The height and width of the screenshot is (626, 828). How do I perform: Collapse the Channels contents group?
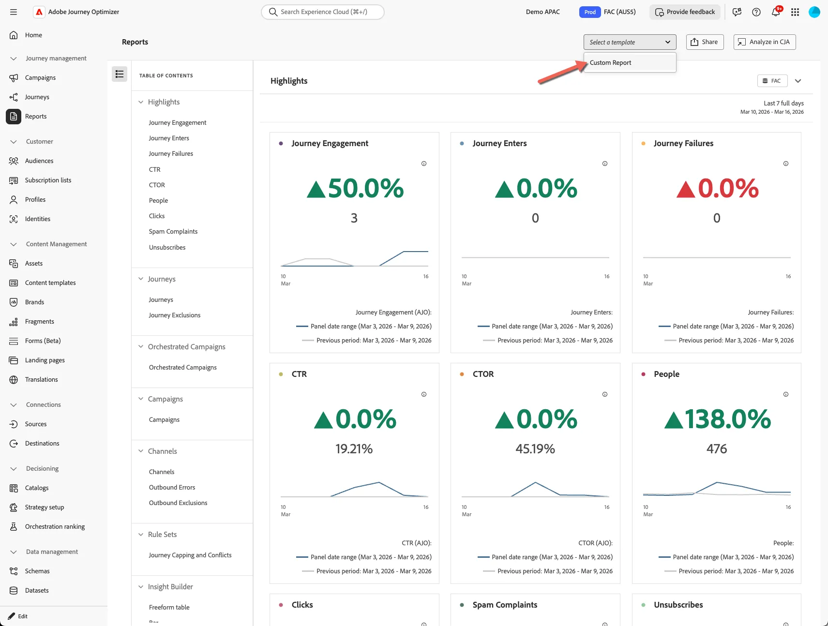[141, 451]
